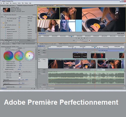Open the Marker menu
This screenshot has width=126, height=117.
pos(19,3)
